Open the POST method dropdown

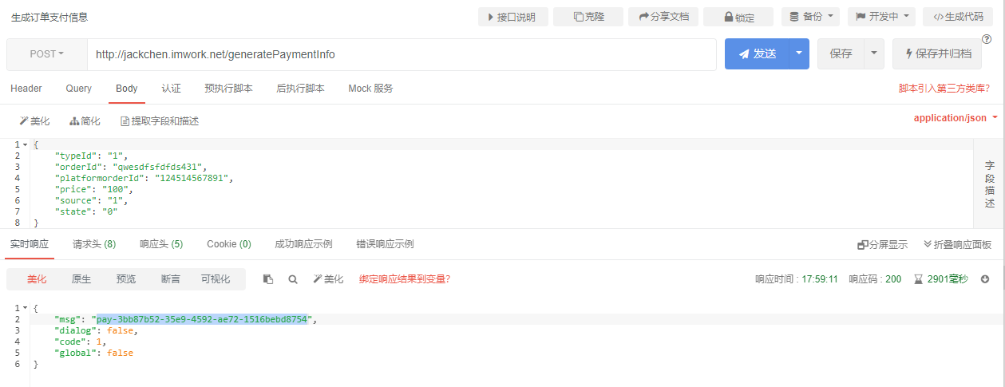click(47, 54)
